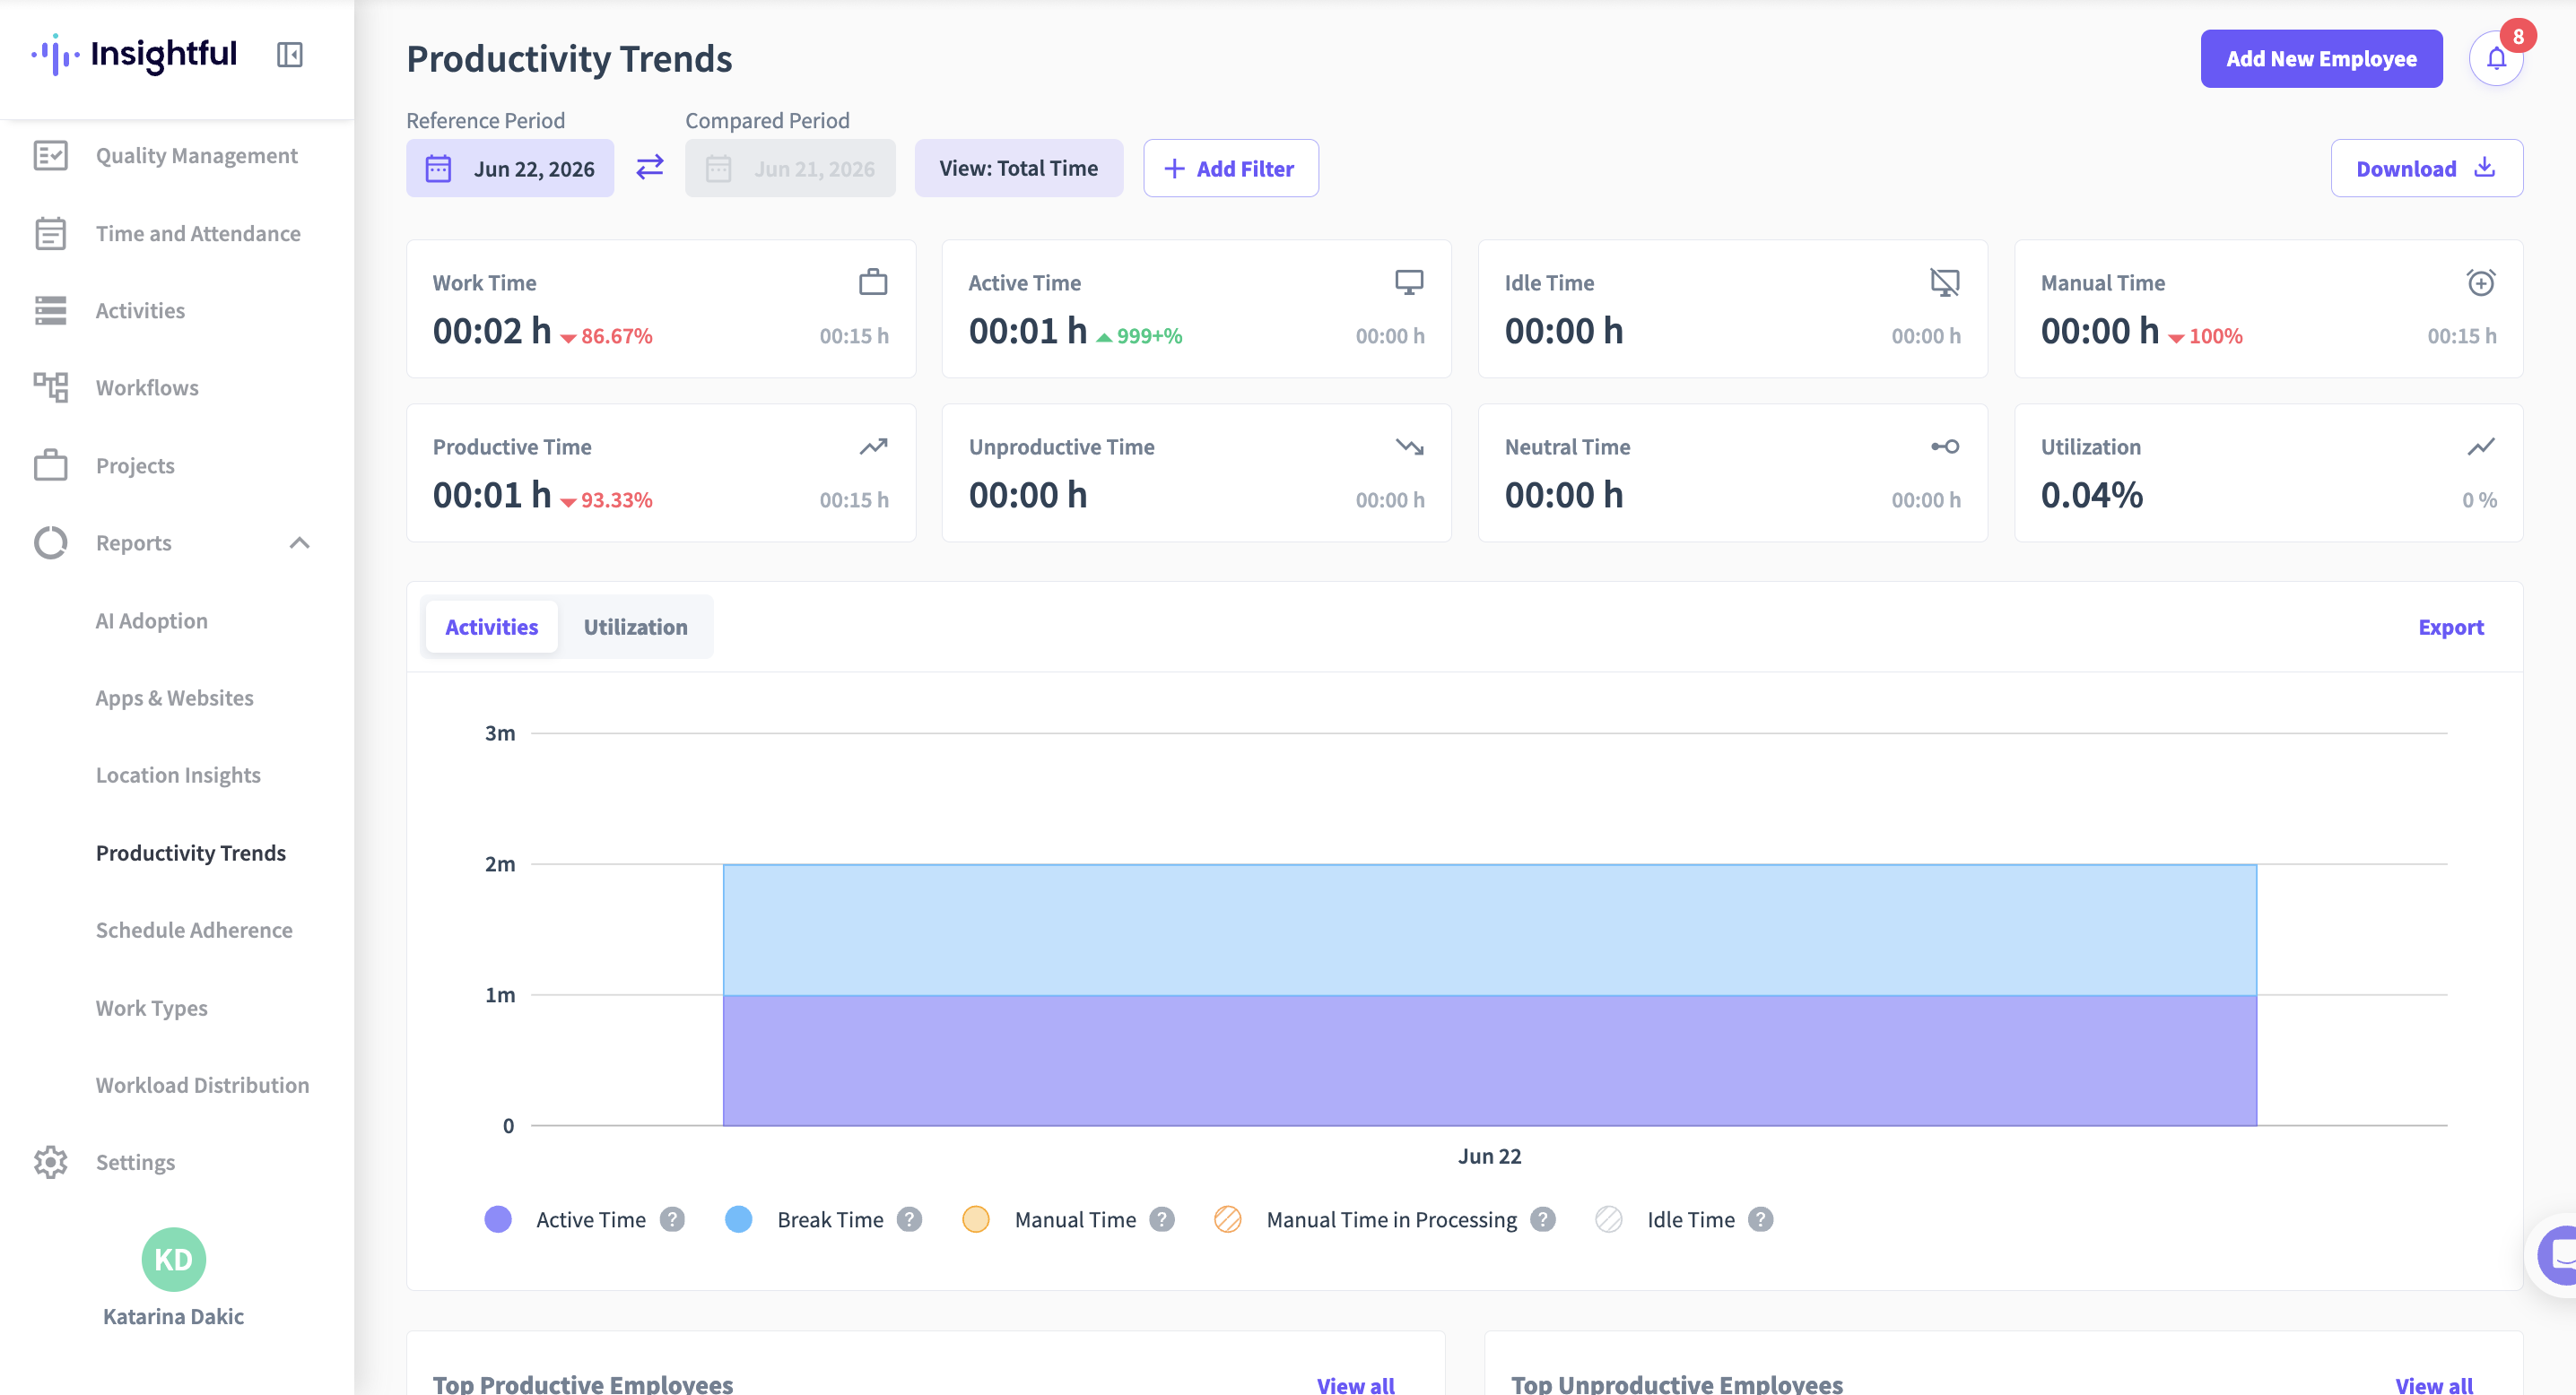Click the Activities sidebar icon

click(x=50, y=310)
